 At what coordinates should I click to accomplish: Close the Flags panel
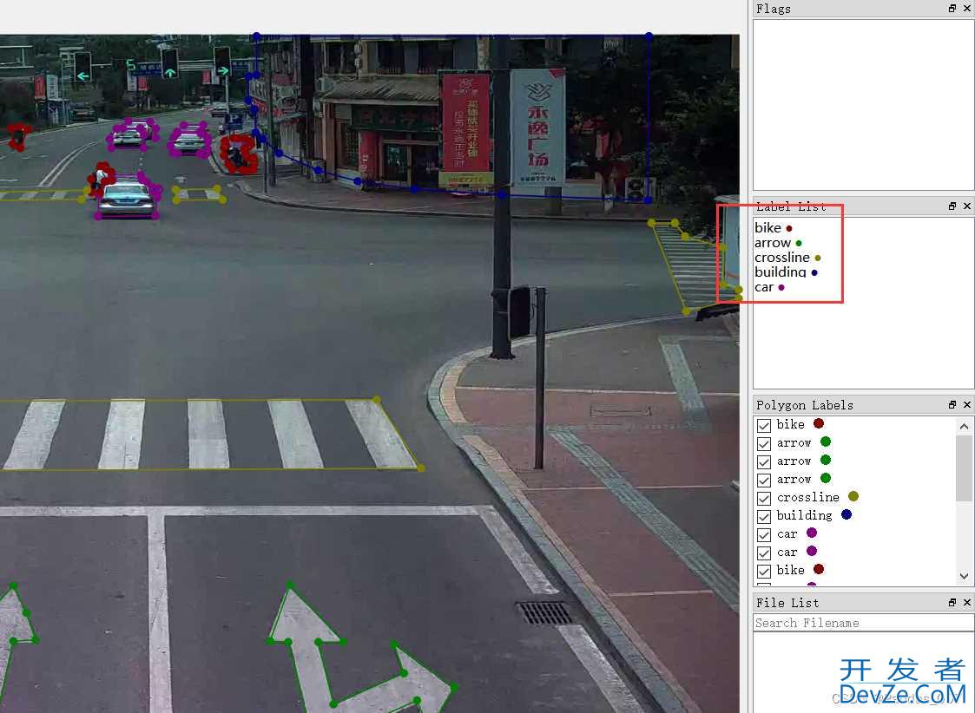point(967,8)
